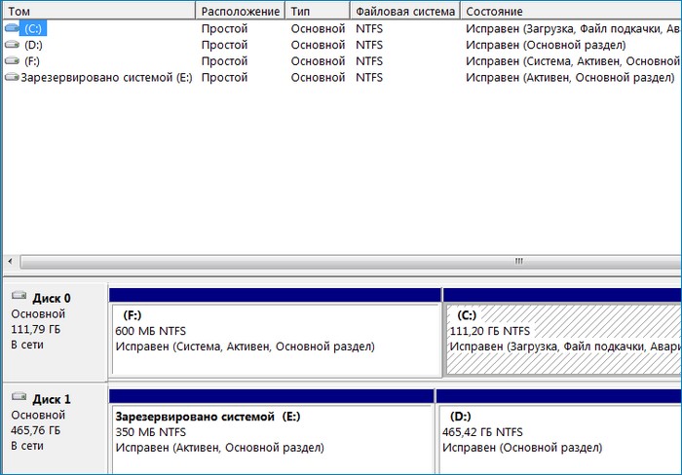Image resolution: width=682 pixels, height=475 pixels.
Task: Click the (F:) volume drive icon in list
Action: tap(12, 61)
